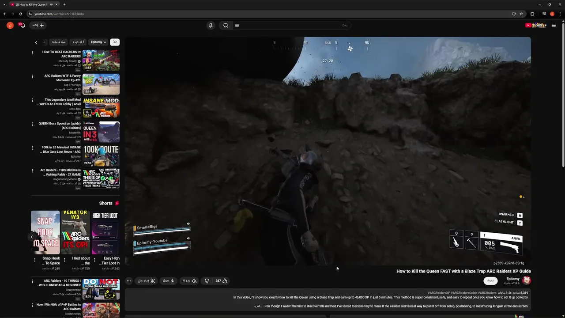Open the Epitomy channel name link
565x318 pixels.
pos(513,279)
